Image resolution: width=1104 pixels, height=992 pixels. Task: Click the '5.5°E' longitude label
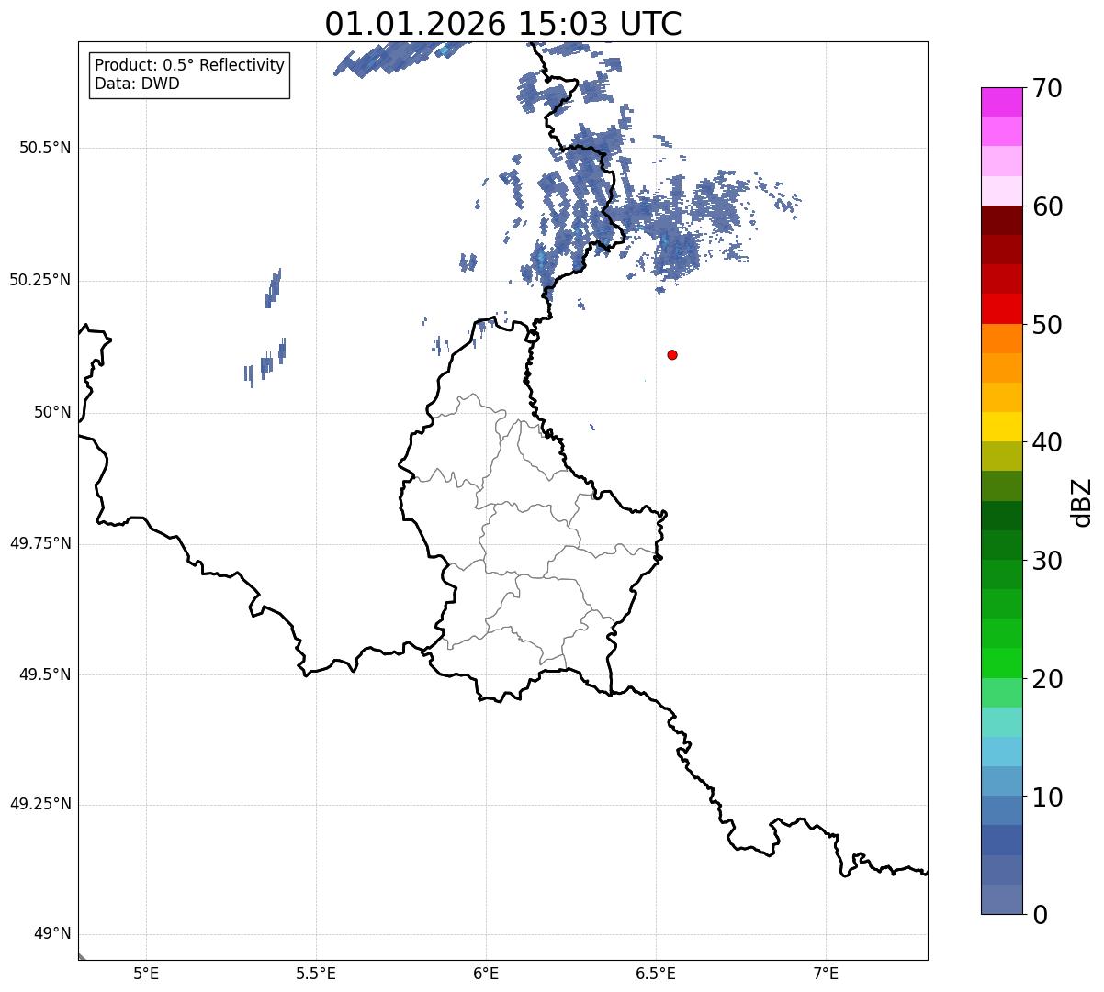click(316, 973)
